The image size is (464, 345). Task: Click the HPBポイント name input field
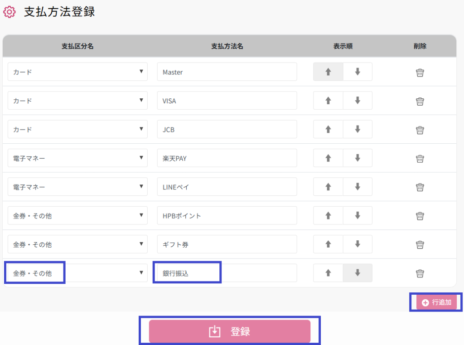coord(227,216)
